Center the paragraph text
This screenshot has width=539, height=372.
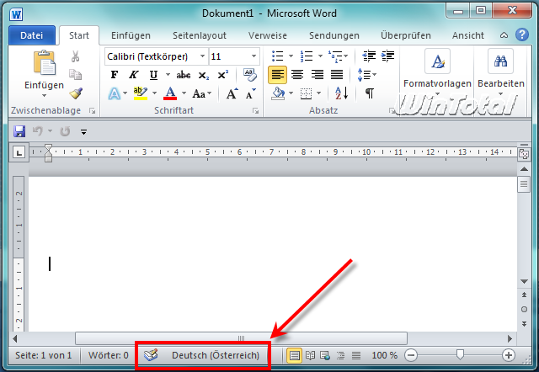297,75
